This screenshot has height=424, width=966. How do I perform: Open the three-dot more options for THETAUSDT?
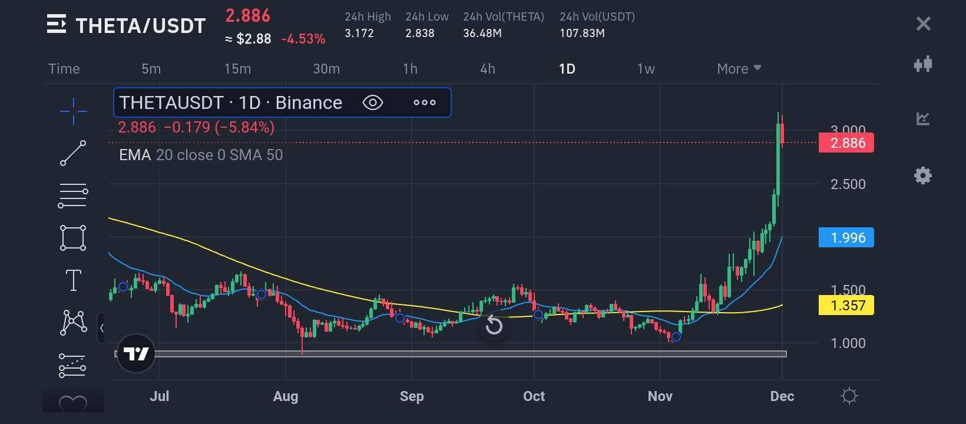(425, 102)
